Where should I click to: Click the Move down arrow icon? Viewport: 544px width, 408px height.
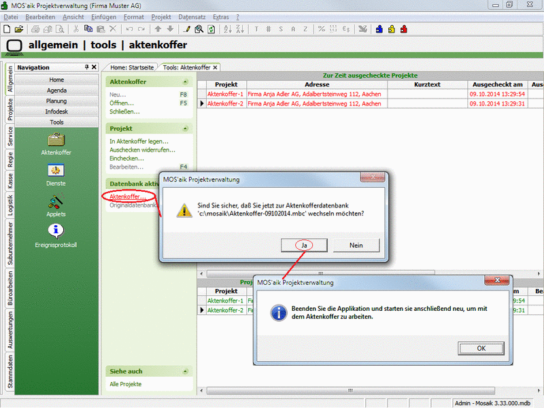tap(170, 29)
